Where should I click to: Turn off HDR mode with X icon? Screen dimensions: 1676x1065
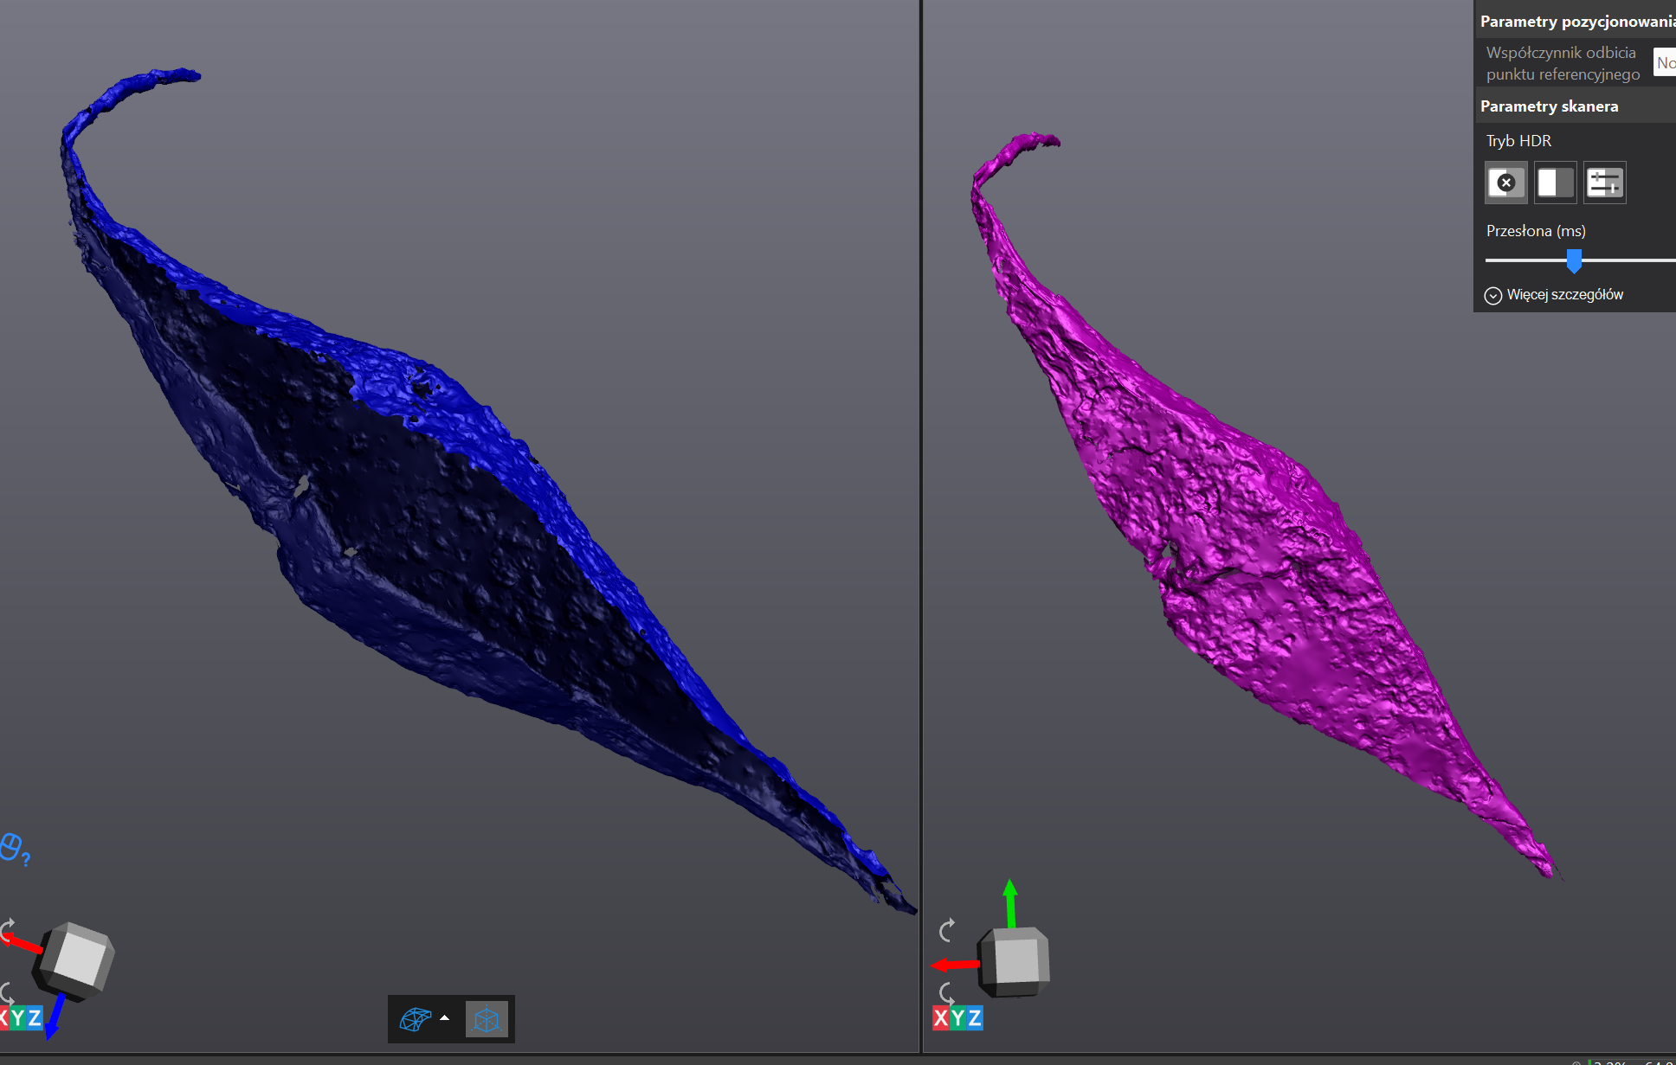[1505, 183]
